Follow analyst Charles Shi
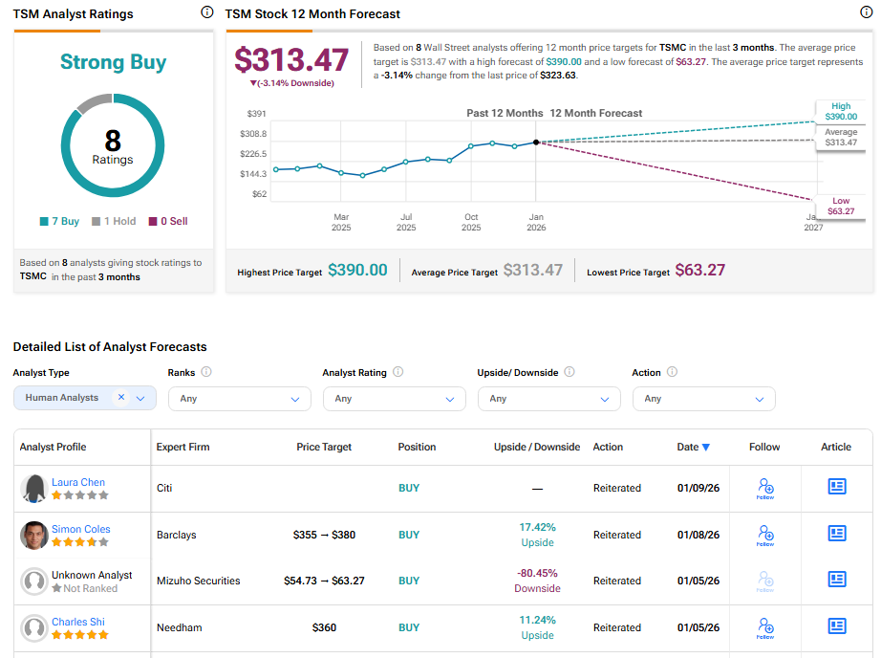The image size is (881, 658). (x=764, y=627)
